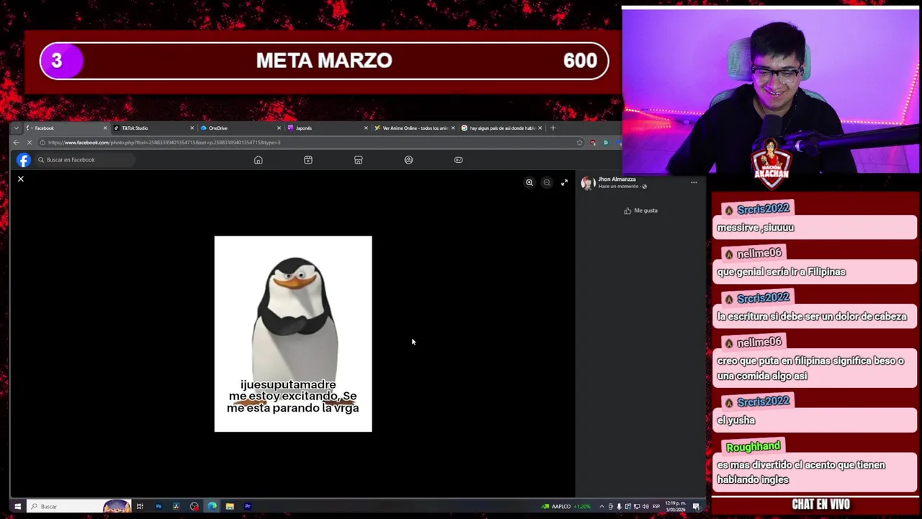Open the Windows notification center
The height and width of the screenshot is (519, 922).
tap(697, 507)
